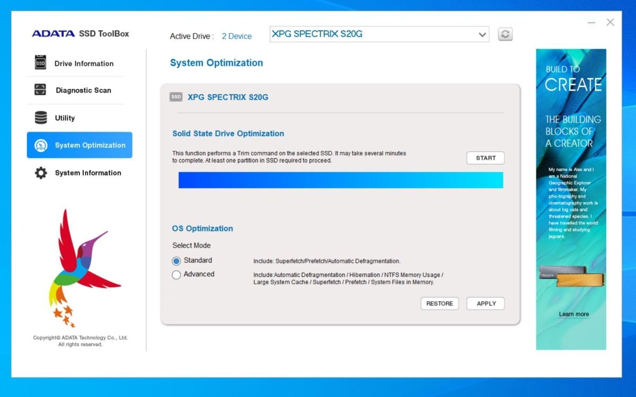Click the ADATA SSD ToolBox logo
This screenshot has width=636, height=397.
pos(81,33)
